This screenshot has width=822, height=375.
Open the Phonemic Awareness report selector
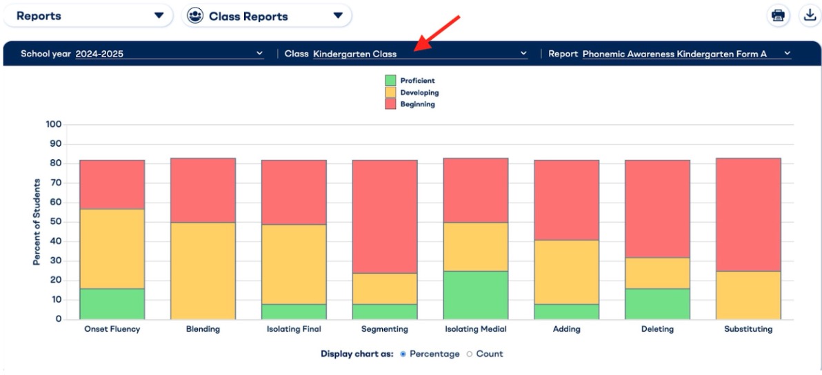coord(687,53)
